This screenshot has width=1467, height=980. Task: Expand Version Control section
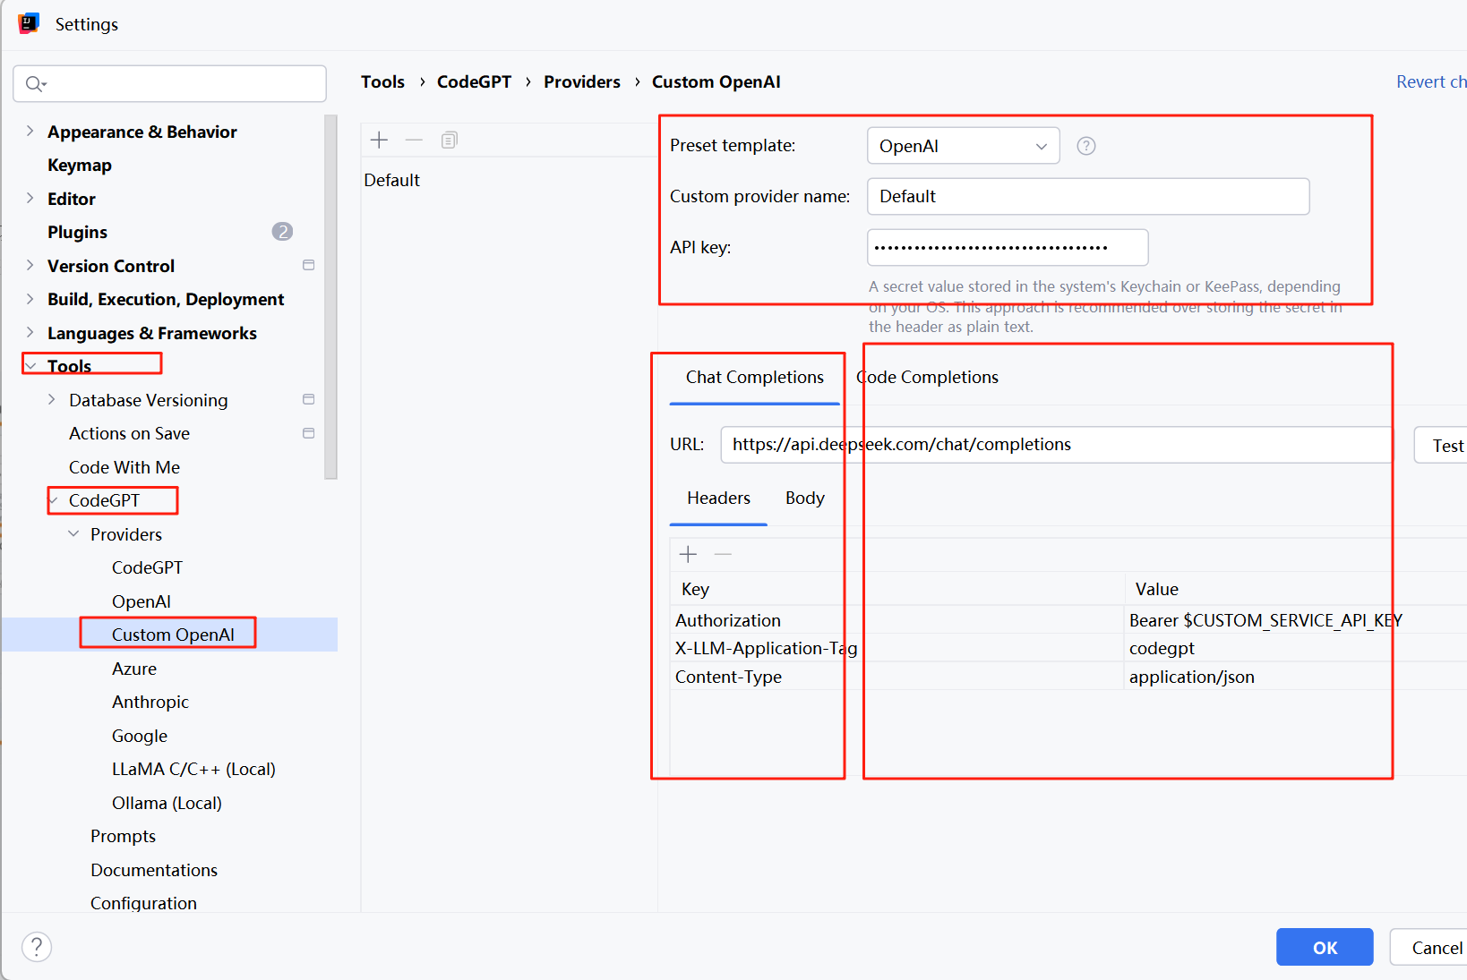point(30,265)
